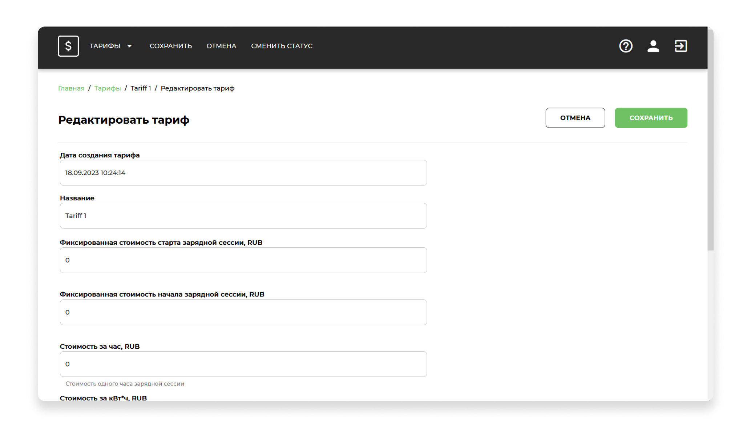751x428 pixels.
Task: Open the help question mark icon
Action: coord(626,46)
